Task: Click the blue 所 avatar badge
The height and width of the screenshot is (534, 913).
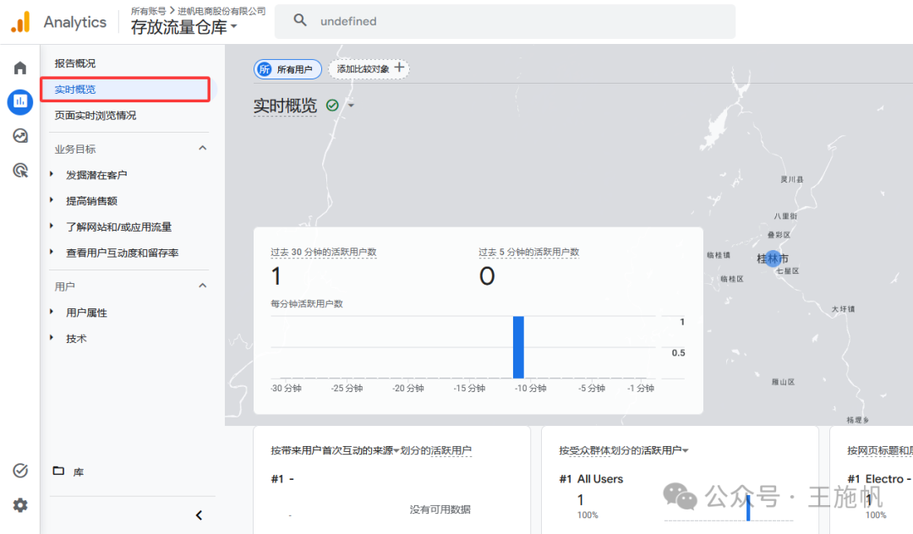Action: pyautogui.click(x=265, y=69)
